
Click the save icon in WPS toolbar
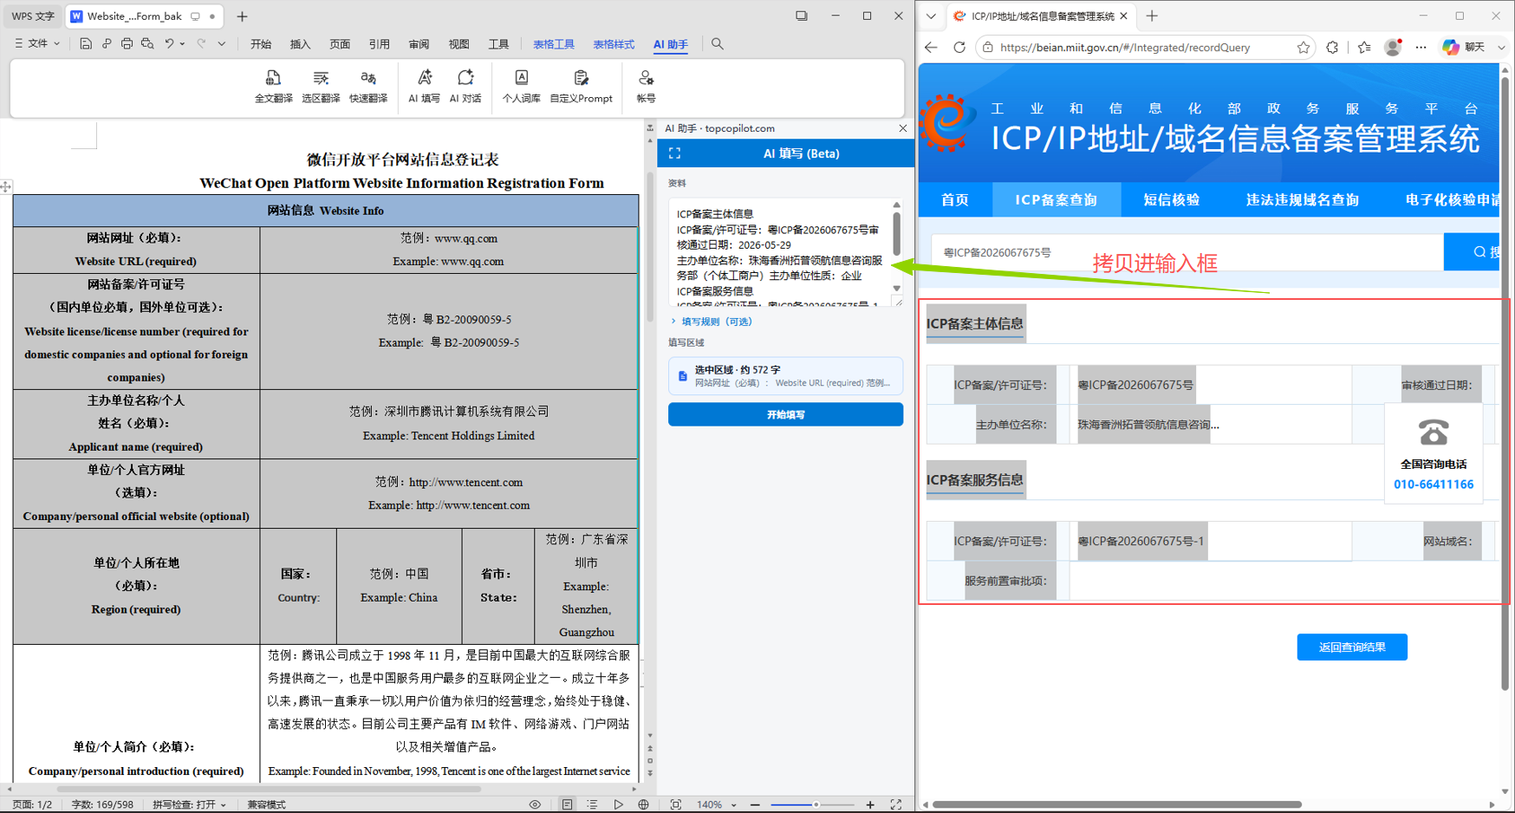[85, 43]
